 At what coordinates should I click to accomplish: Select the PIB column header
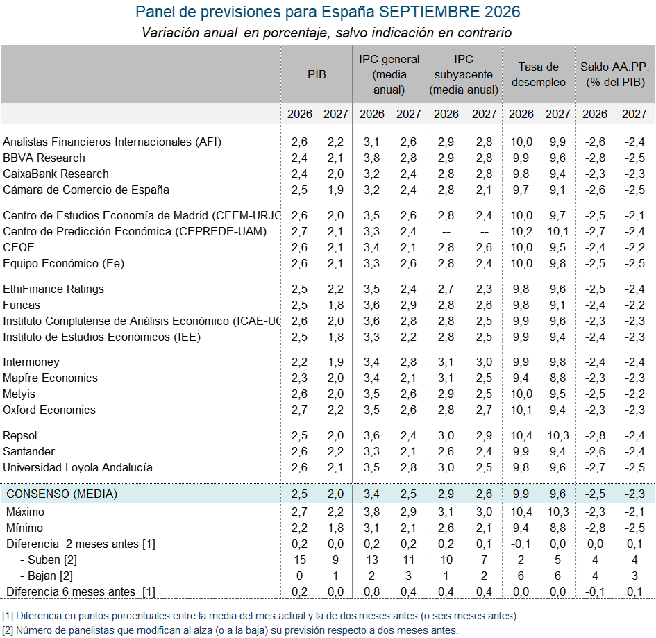317,74
